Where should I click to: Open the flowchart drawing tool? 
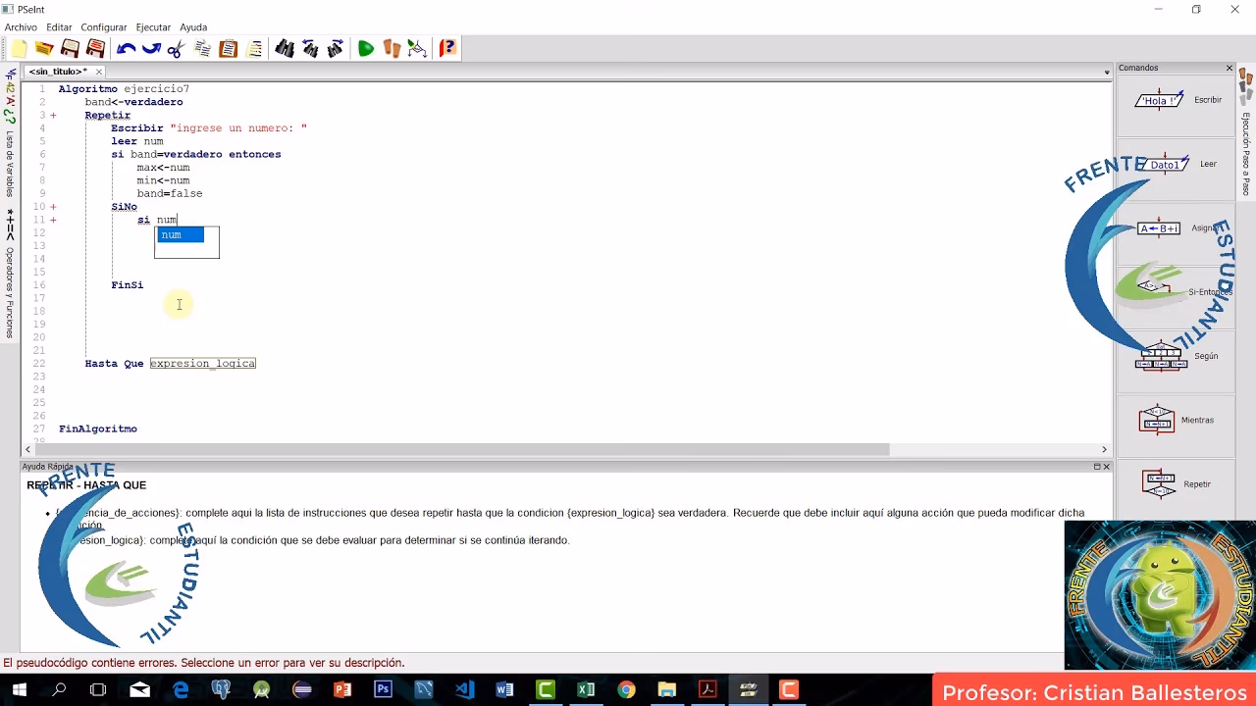click(417, 48)
